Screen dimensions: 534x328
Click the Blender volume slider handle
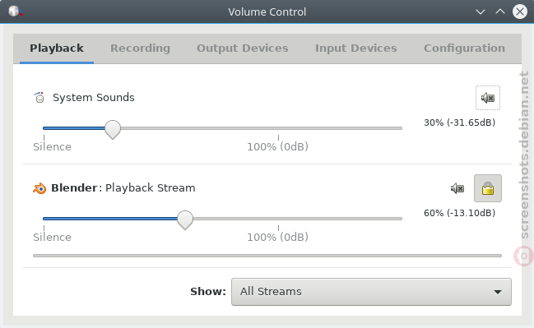click(185, 220)
